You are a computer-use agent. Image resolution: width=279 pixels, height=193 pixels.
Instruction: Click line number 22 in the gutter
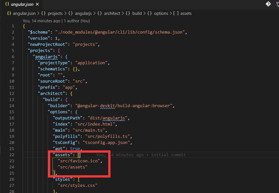point(12,155)
